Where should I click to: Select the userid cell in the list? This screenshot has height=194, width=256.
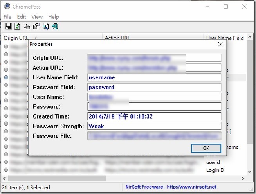click(213, 162)
